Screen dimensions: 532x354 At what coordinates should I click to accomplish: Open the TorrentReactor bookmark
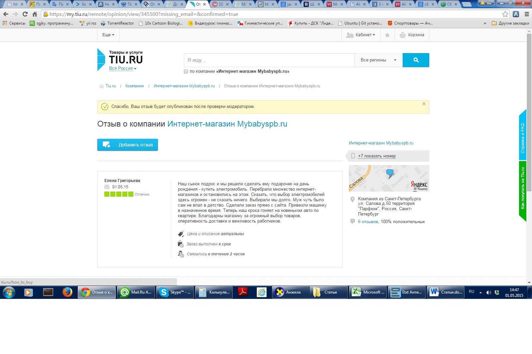pos(117,23)
